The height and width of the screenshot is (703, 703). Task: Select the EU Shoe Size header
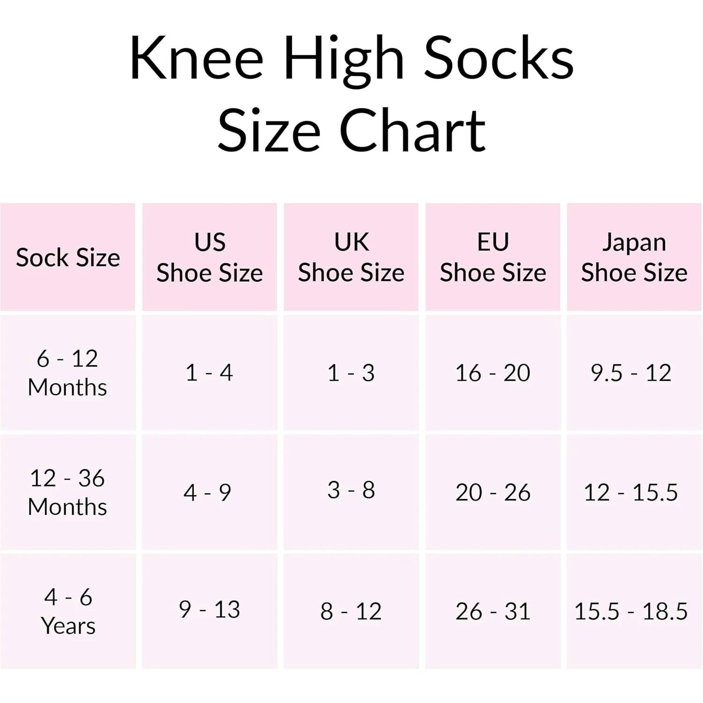[x=493, y=257]
